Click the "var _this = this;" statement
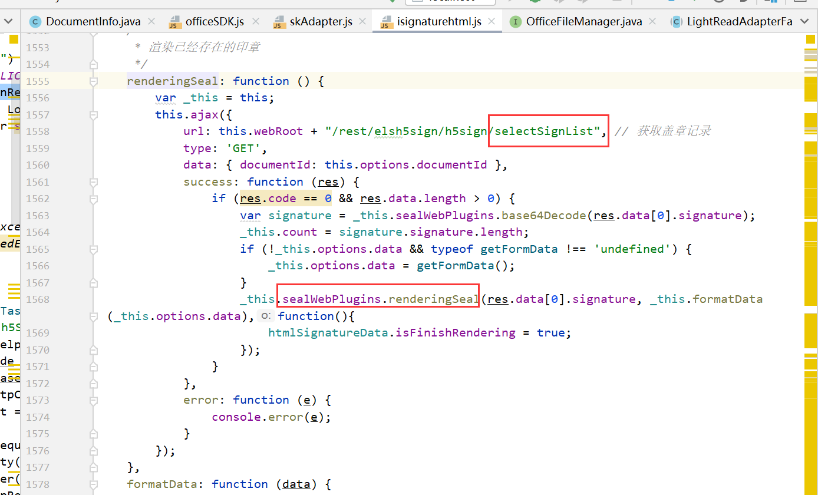This screenshot has height=495, width=818. (x=215, y=97)
